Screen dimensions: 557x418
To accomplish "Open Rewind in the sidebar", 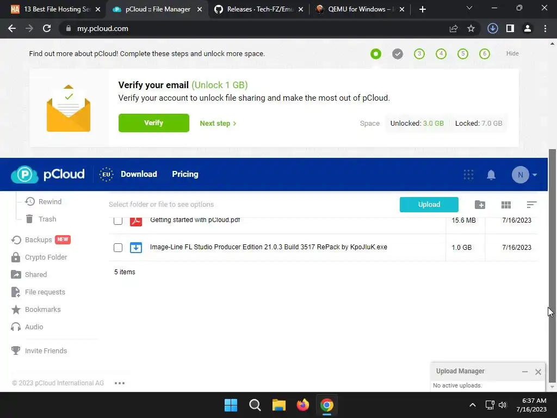I will pyautogui.click(x=44, y=201).
